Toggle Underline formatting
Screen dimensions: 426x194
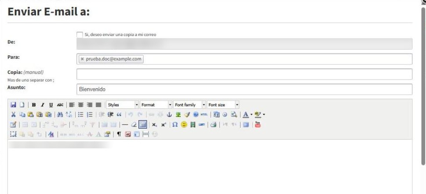point(51,105)
